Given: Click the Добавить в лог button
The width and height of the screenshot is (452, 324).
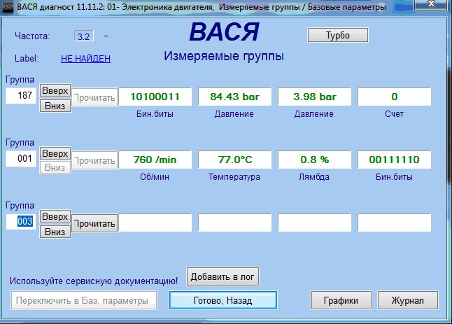Looking at the screenshot, I should coord(223,276).
